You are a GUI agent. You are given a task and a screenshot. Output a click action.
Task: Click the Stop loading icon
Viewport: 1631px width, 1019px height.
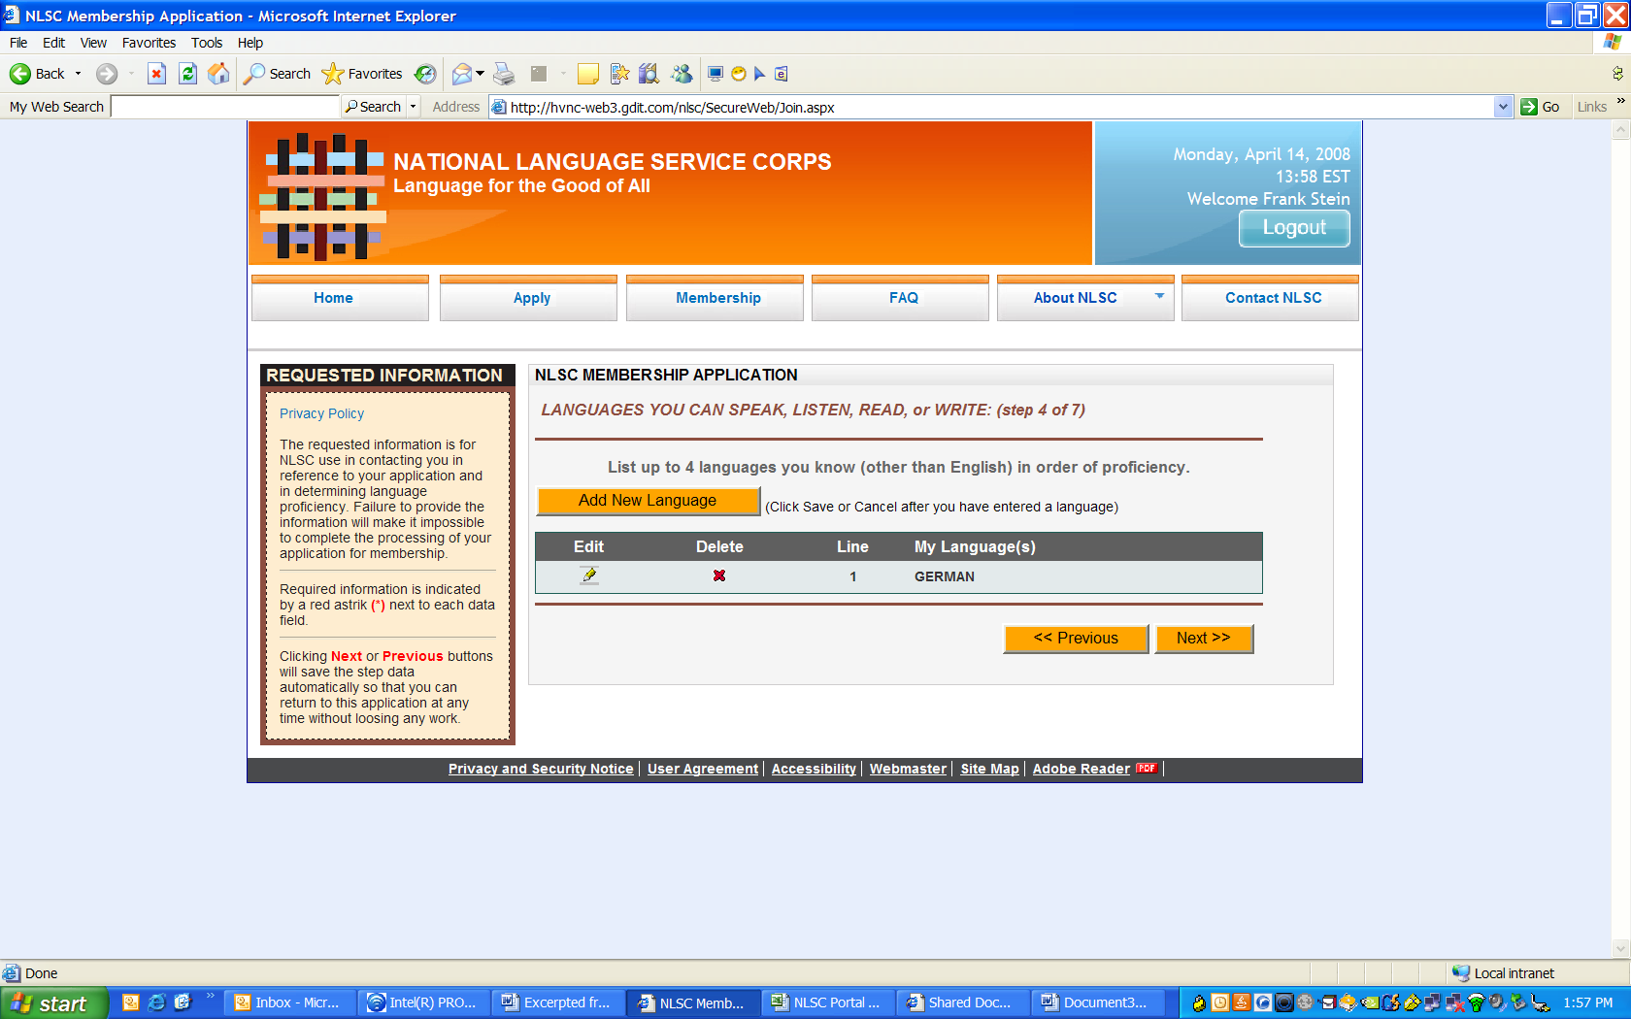click(157, 74)
